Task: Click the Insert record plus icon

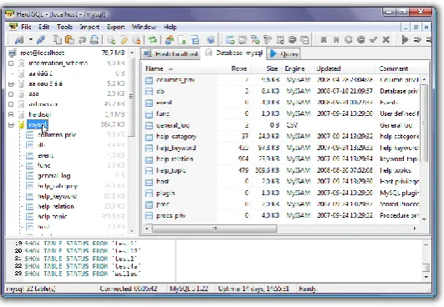Action: click(x=349, y=39)
